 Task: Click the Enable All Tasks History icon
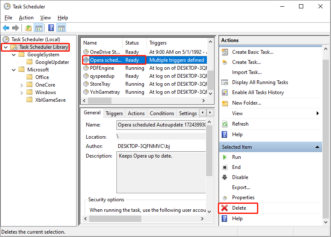[x=225, y=92]
